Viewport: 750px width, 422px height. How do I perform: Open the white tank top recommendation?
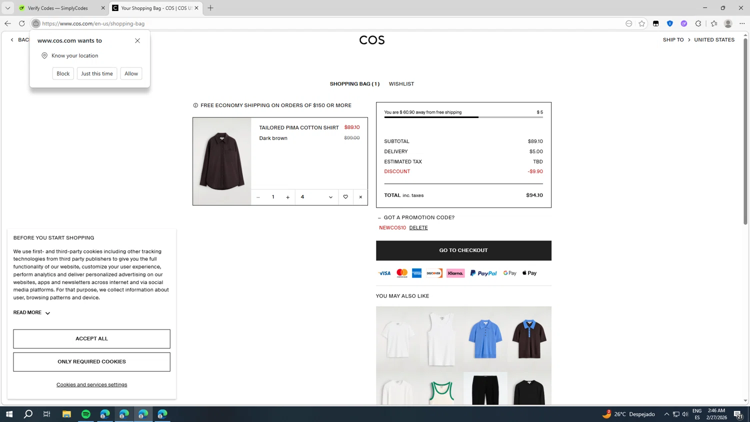click(x=441, y=339)
